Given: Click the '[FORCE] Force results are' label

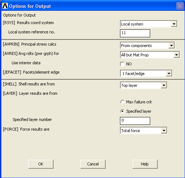Looking at the screenshot, I should click(26, 129).
